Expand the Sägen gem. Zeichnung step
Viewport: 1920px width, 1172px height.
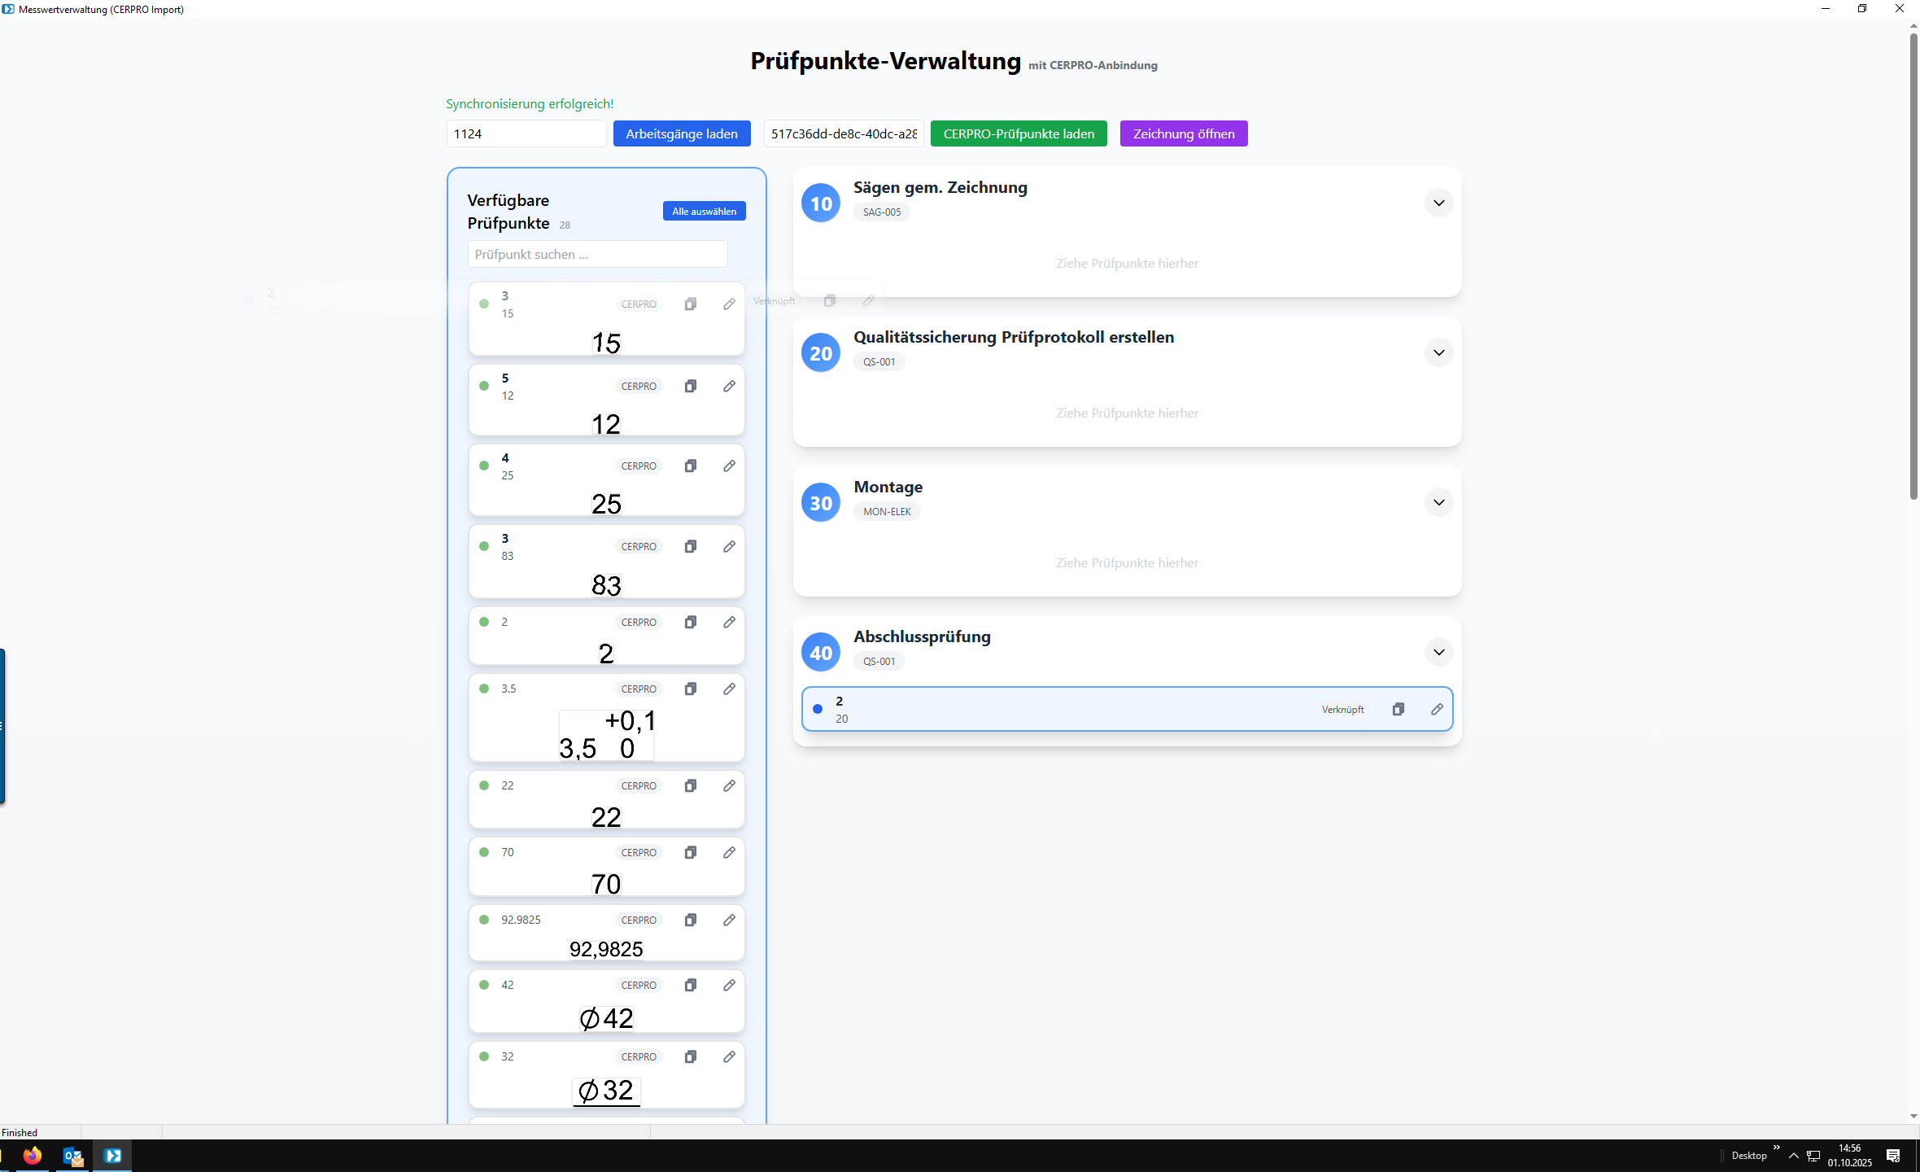click(1438, 203)
